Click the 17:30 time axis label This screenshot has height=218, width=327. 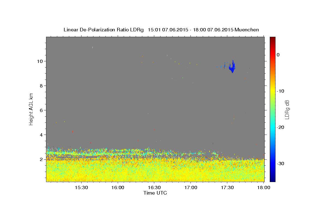pos(227,188)
